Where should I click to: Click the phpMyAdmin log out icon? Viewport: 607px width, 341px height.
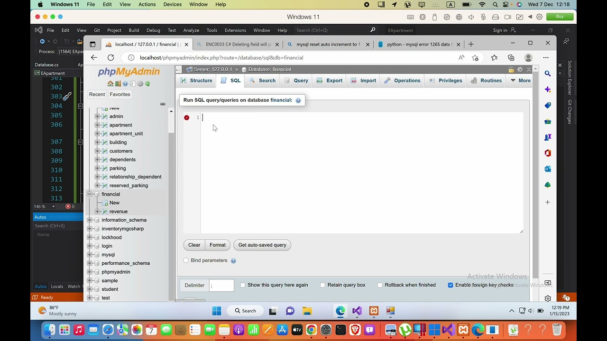click(x=118, y=84)
